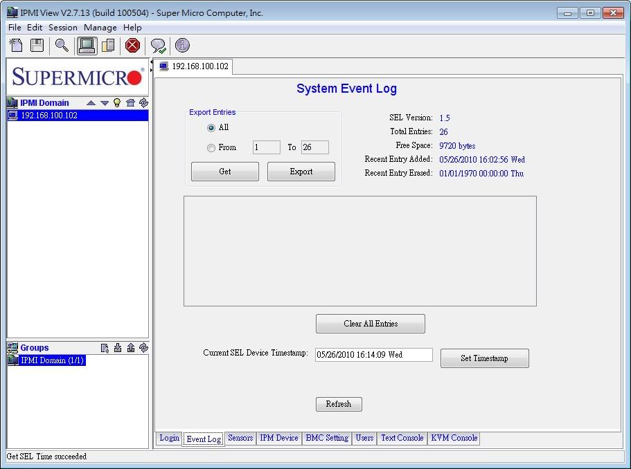Select the All export entries radio button
The height and width of the screenshot is (469, 631).
point(211,128)
